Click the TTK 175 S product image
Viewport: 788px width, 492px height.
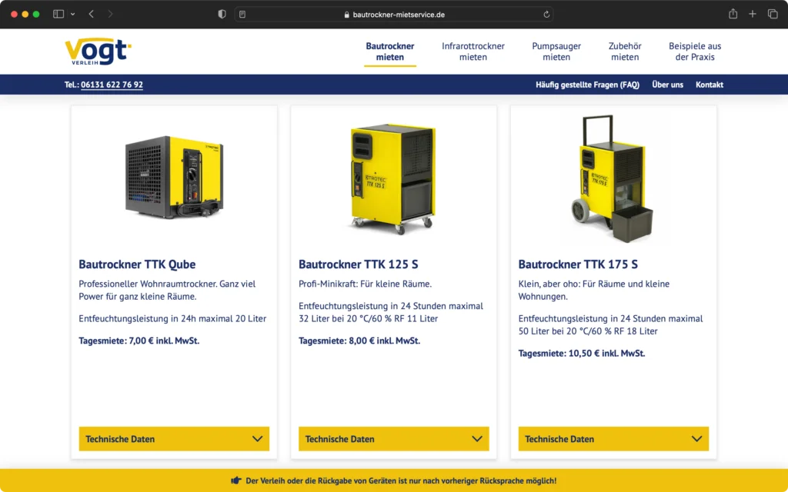point(613,178)
